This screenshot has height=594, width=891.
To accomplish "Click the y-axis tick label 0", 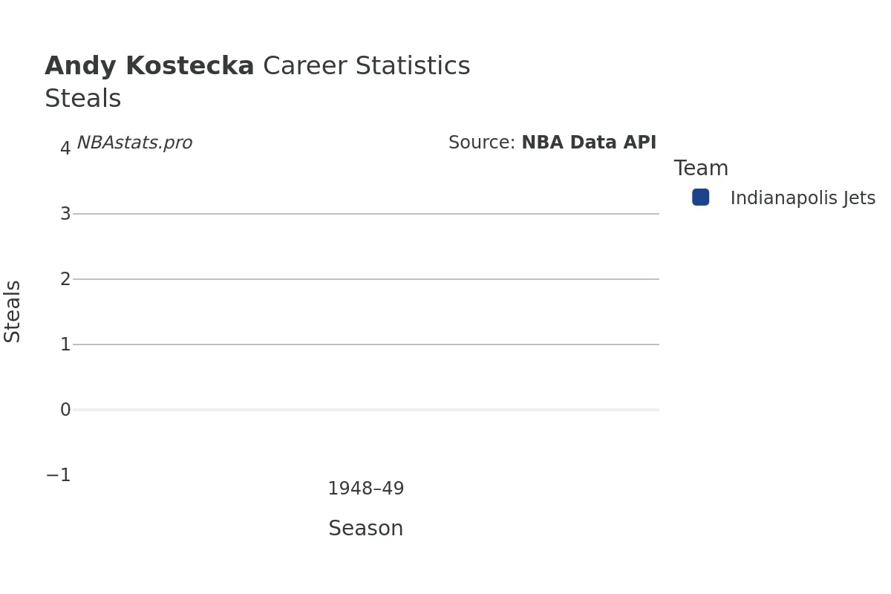I will point(65,410).
